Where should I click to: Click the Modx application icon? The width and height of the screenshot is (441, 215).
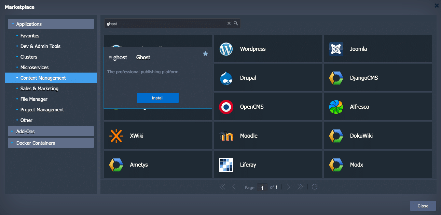[336, 165]
